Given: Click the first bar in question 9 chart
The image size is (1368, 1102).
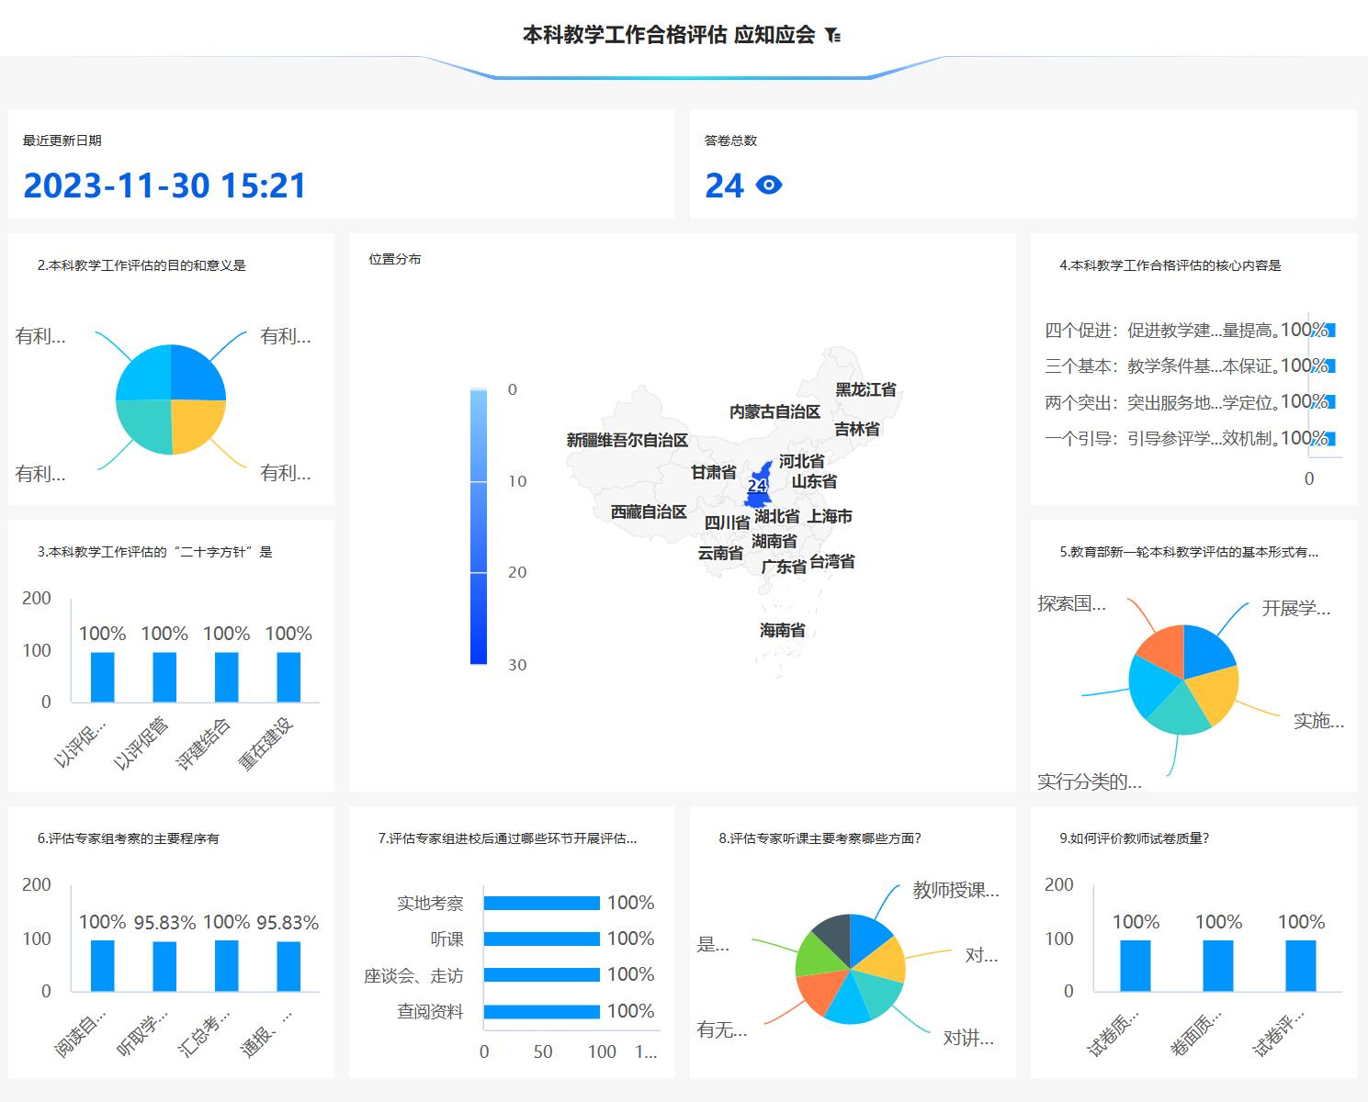Looking at the screenshot, I should point(1136,965).
